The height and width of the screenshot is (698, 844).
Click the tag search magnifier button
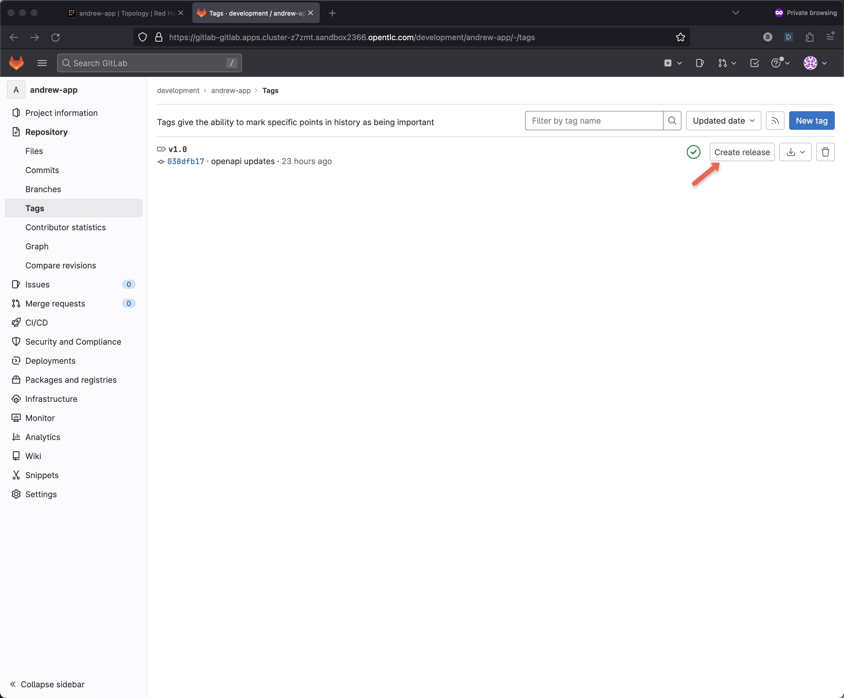(x=672, y=121)
